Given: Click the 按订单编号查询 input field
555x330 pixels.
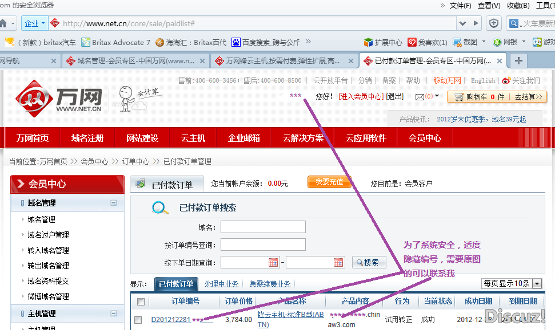Looking at the screenshot, I should 263,245.
